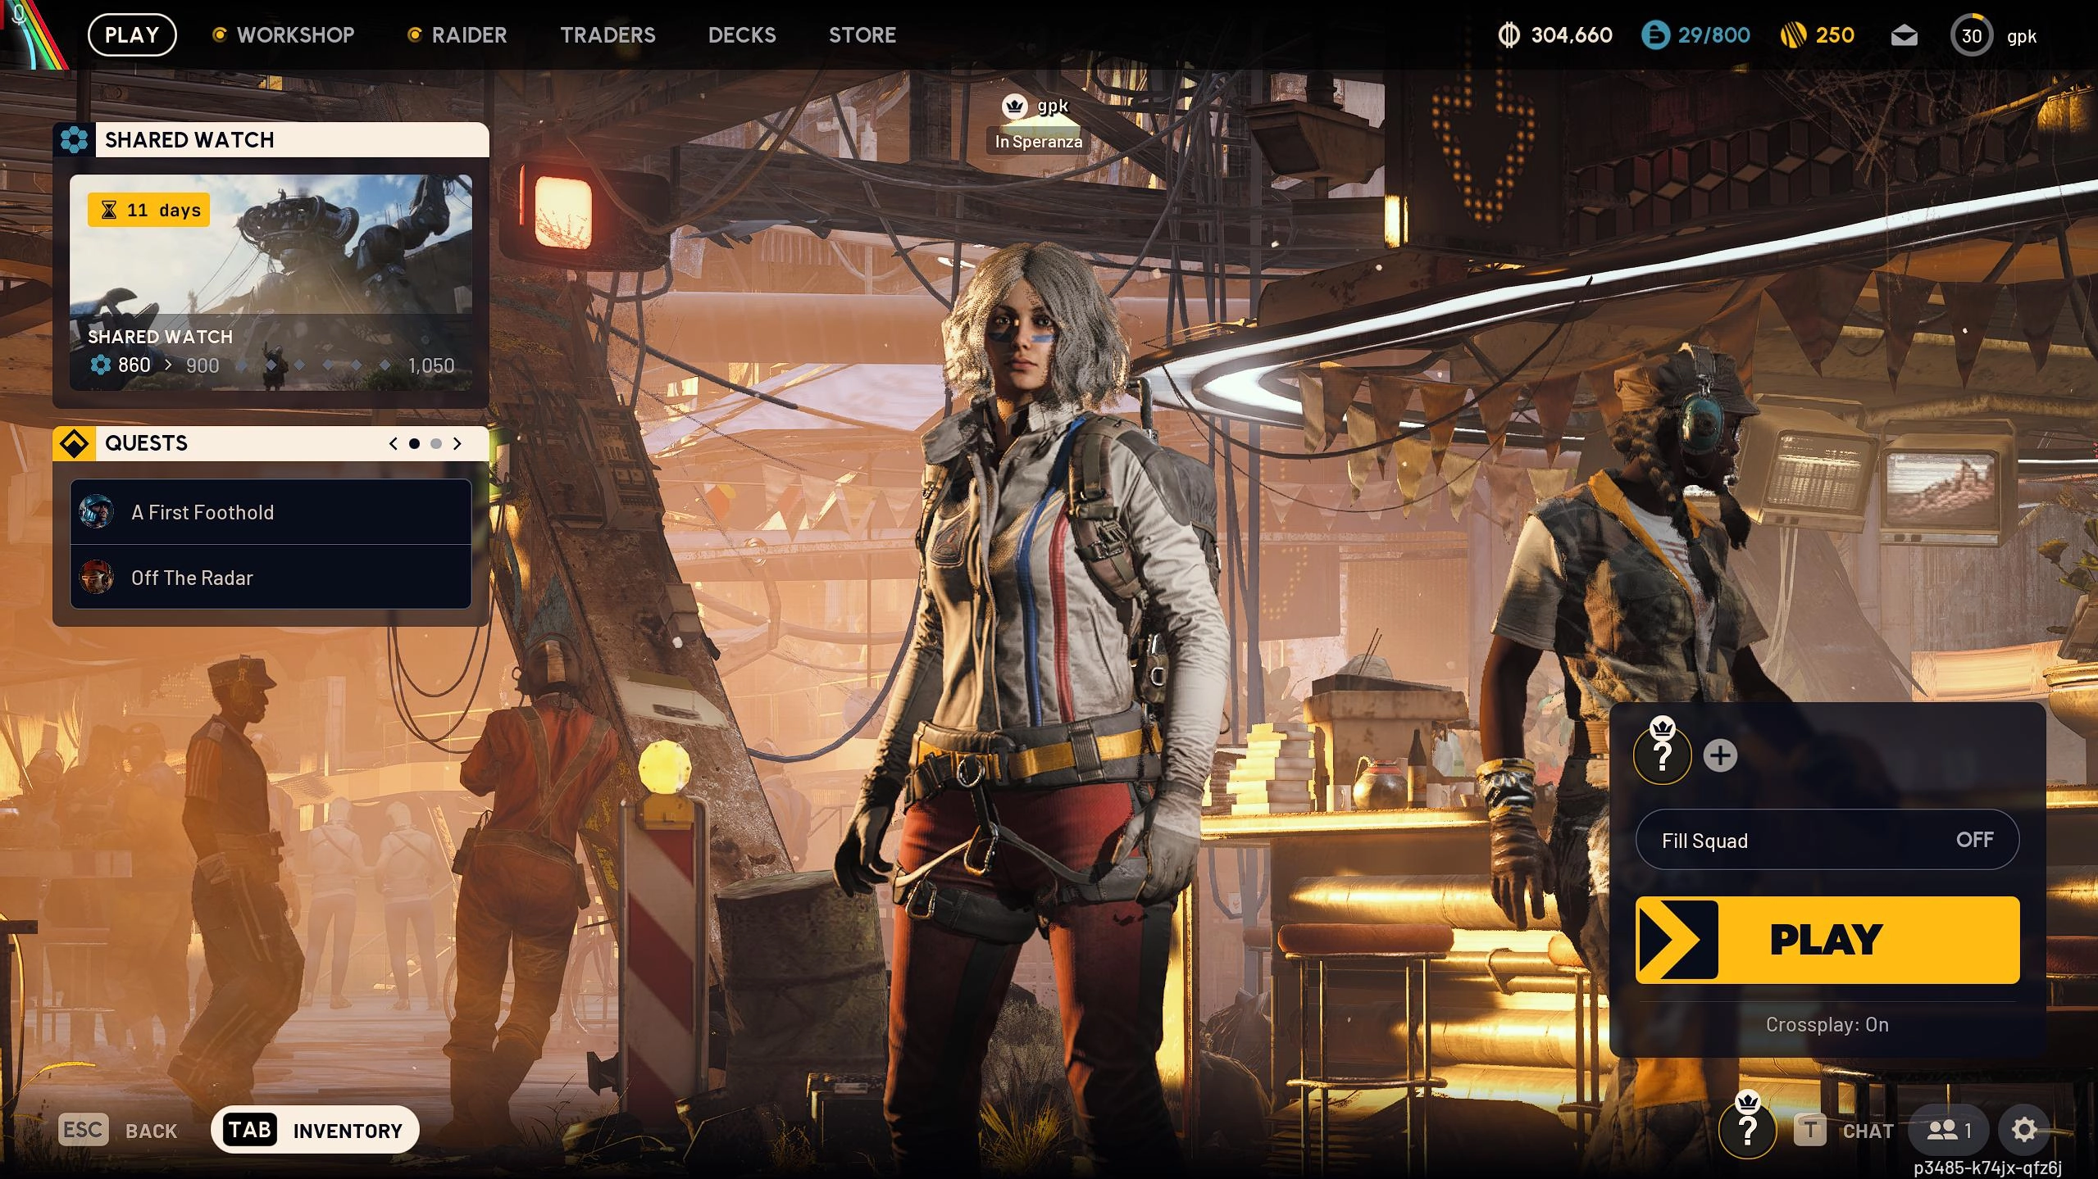Toggle the Fill Squad option
Viewport: 2098px width, 1179px height.
[1827, 840]
